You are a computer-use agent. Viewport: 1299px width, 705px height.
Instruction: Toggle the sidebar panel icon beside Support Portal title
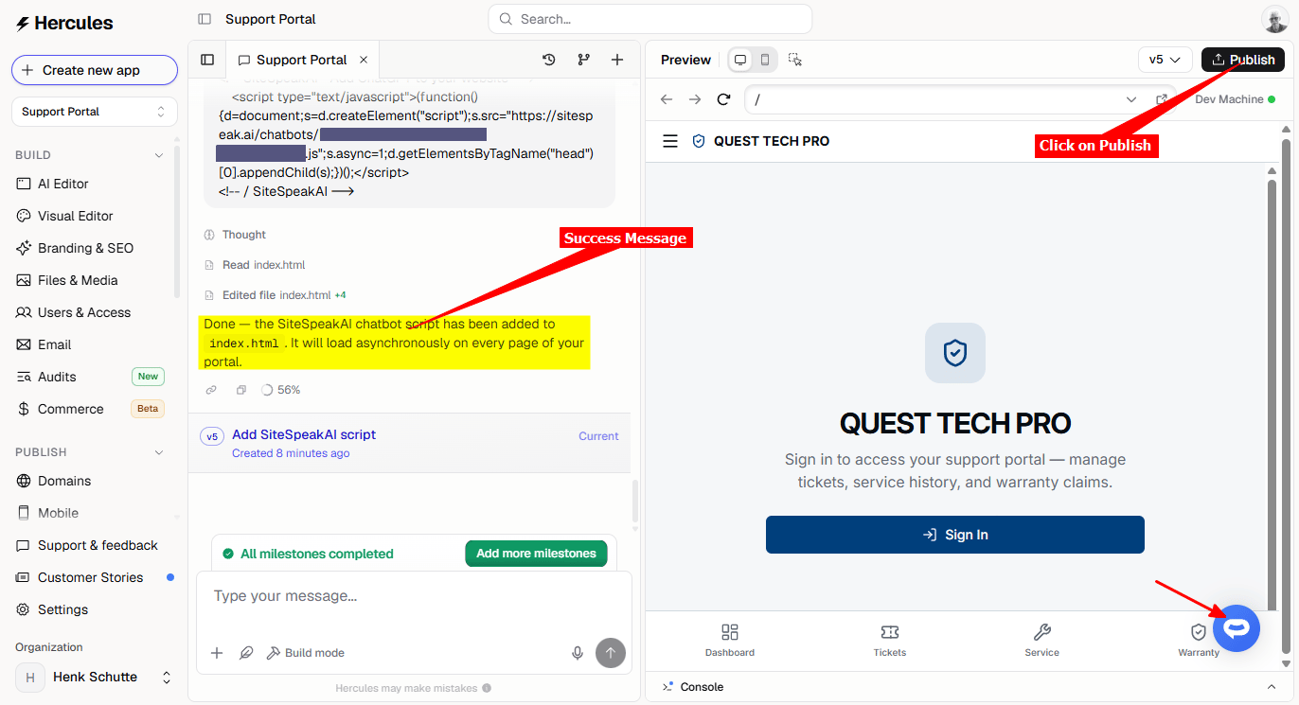coord(205,19)
